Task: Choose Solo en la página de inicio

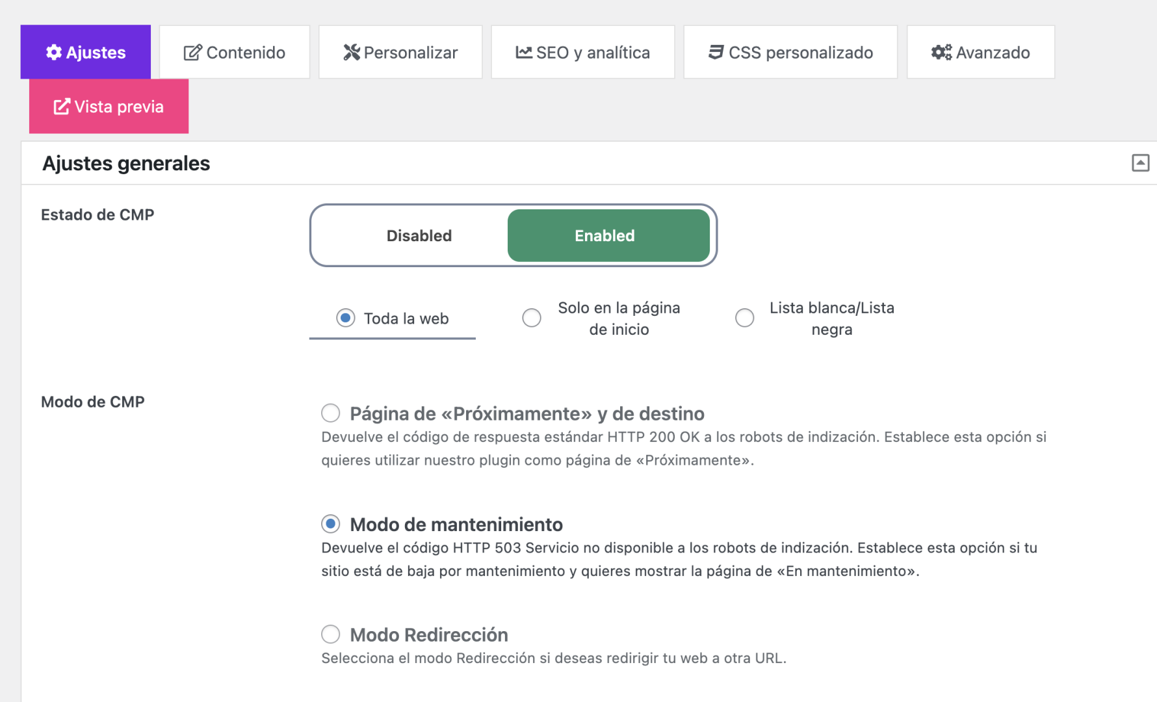Action: point(532,318)
